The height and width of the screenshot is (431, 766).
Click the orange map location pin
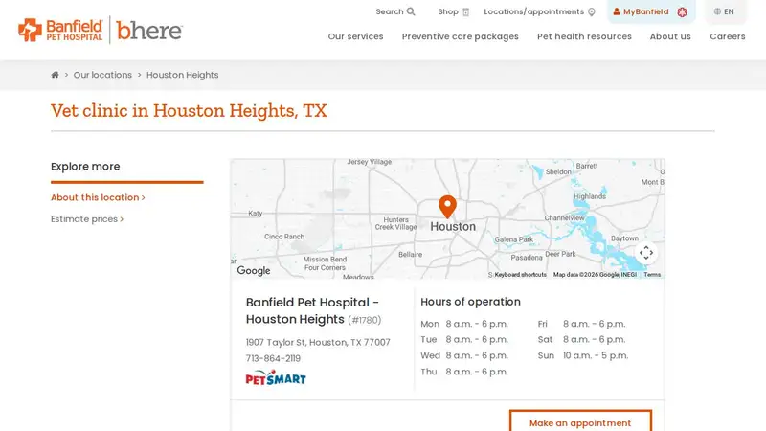click(447, 207)
